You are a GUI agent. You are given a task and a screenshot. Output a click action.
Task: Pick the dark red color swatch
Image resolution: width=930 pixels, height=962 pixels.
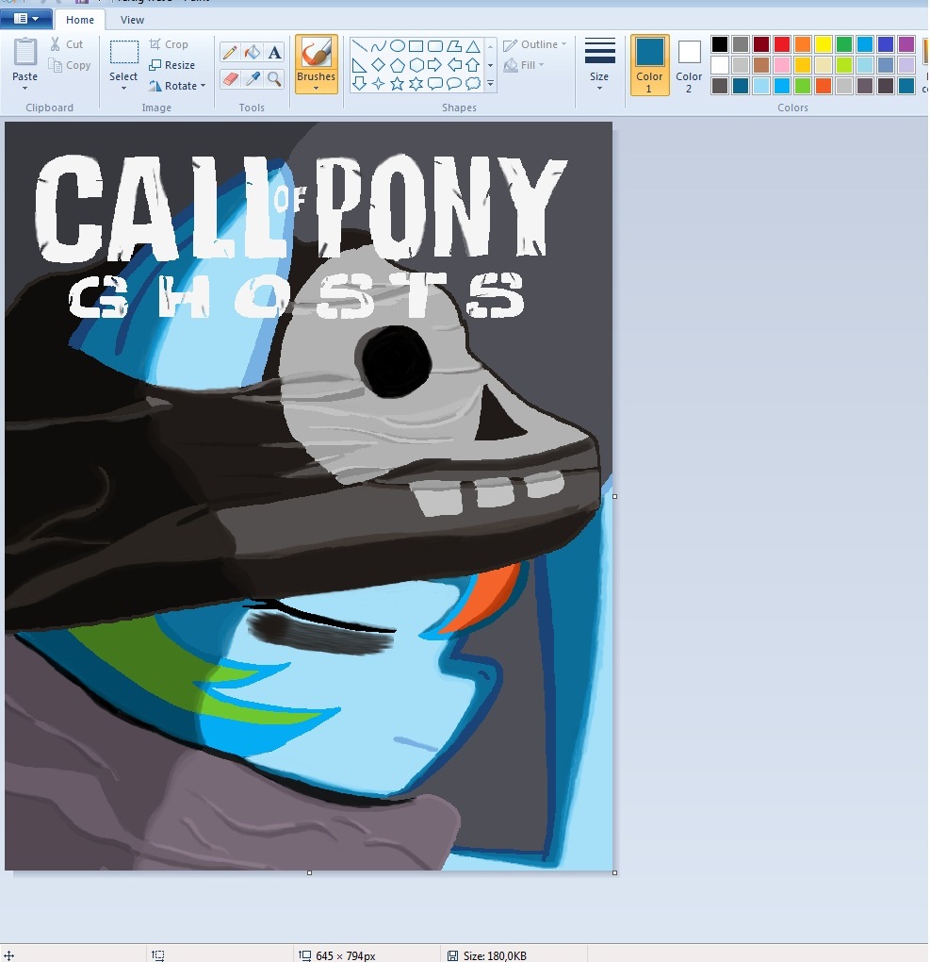click(x=761, y=44)
